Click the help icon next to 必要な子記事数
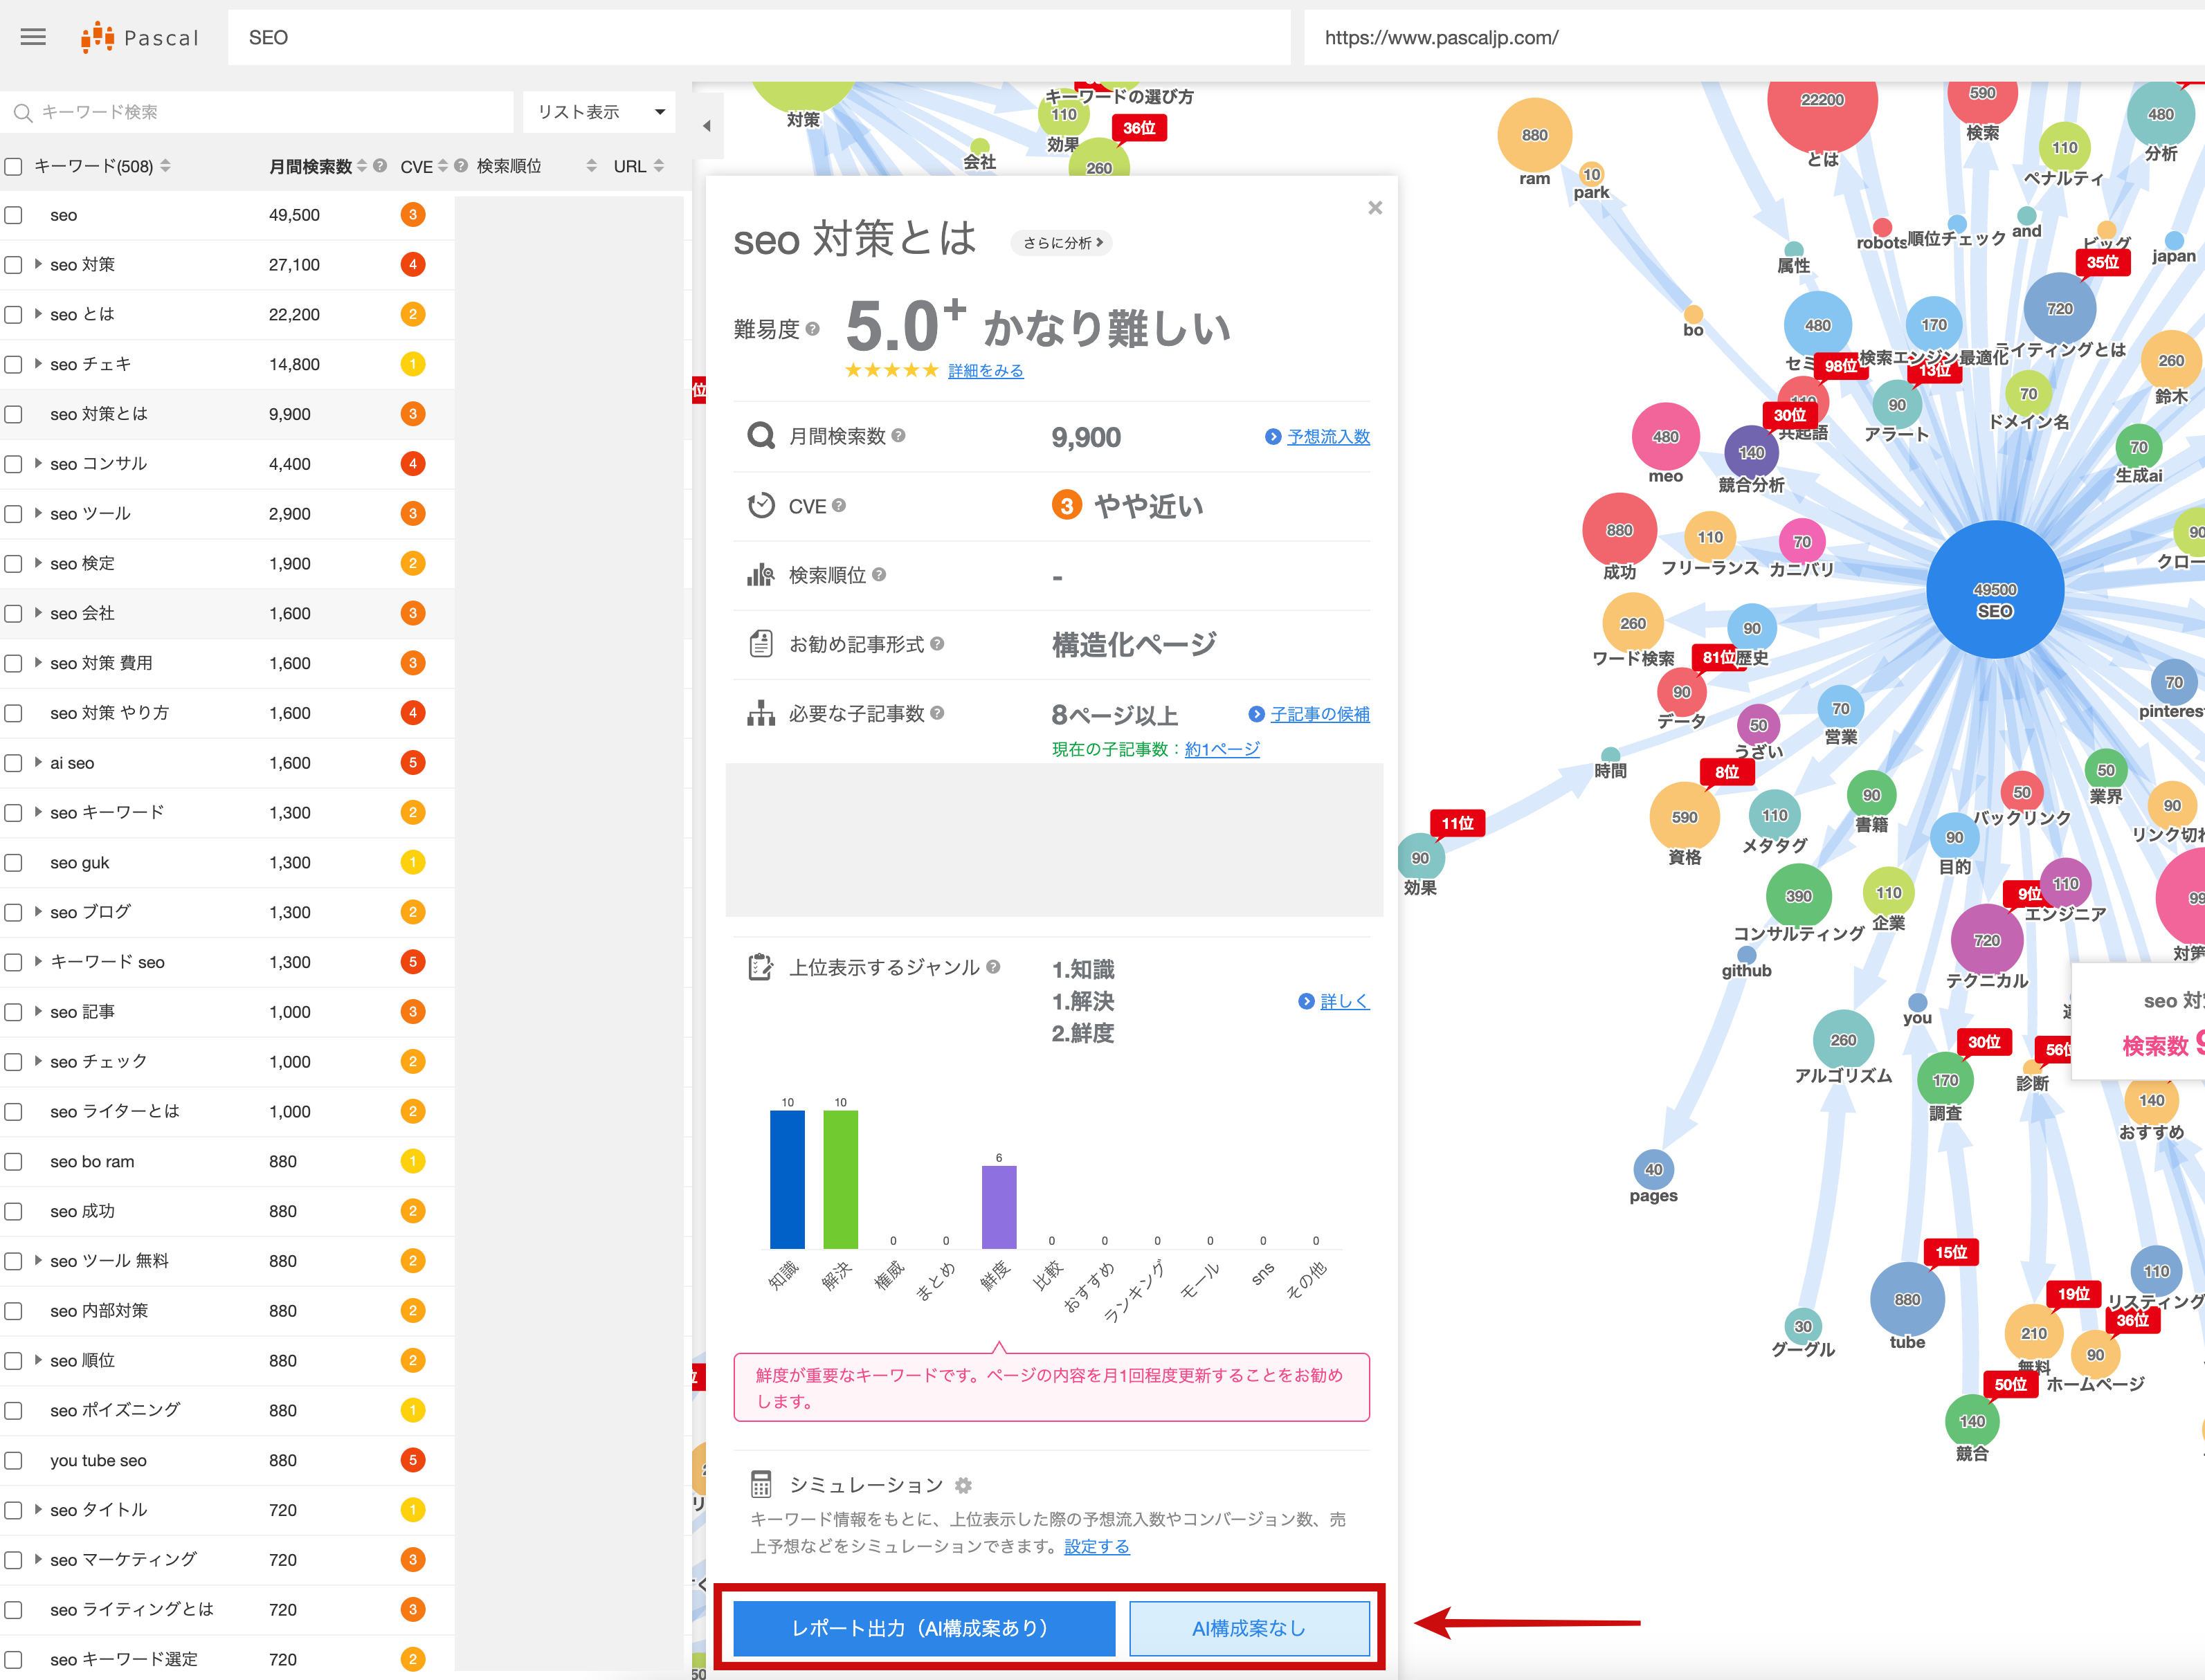This screenshot has width=2205, height=1680. pyautogui.click(x=937, y=713)
